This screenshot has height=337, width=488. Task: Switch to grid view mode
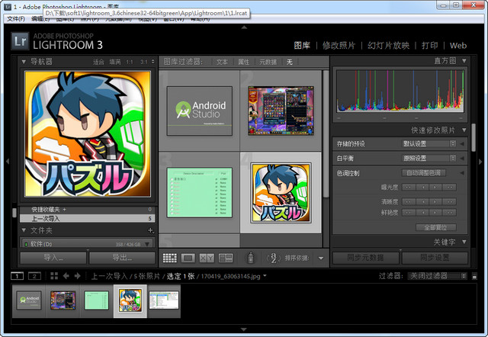tap(169, 258)
